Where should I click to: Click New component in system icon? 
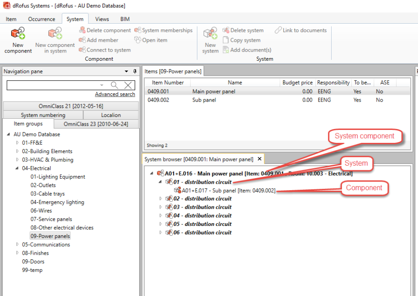tap(55, 34)
